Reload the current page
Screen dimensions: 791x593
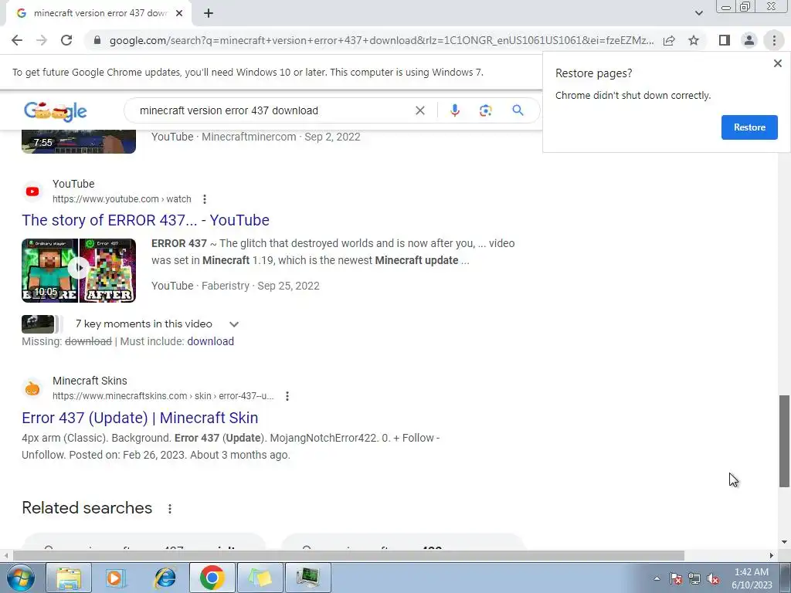click(66, 40)
